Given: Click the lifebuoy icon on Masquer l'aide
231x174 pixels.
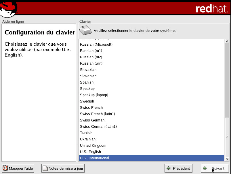Looking at the screenshot, I should pos(5,168).
